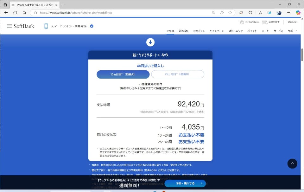Click the white down-arrow circle icon
This screenshot has height=192, width=304.
coord(150,42)
